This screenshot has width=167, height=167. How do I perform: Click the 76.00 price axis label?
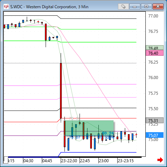click(x=153, y=78)
